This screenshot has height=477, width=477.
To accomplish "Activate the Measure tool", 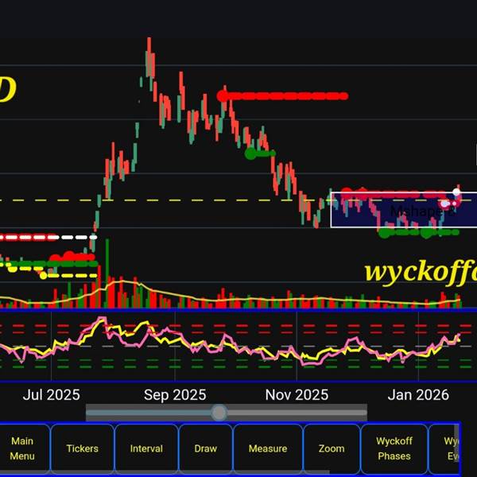I will click(268, 448).
